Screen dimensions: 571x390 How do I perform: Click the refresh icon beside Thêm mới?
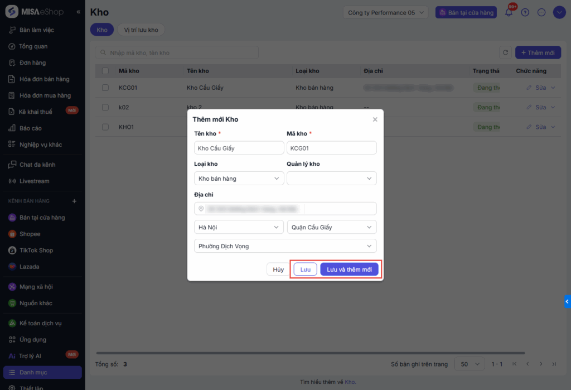(x=505, y=52)
